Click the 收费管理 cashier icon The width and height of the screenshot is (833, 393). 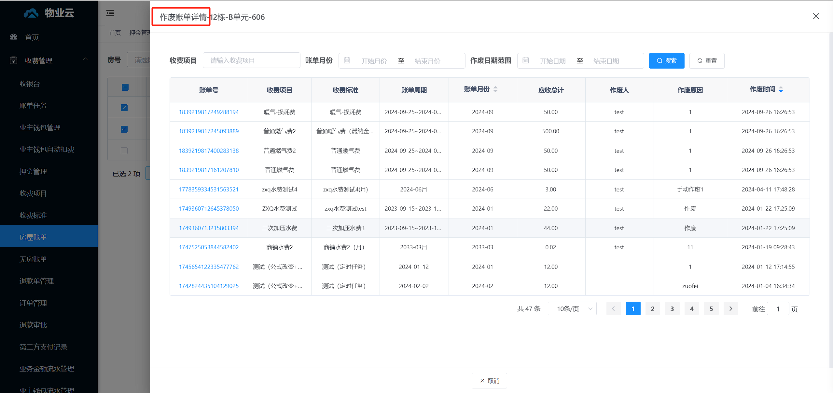[x=13, y=60]
